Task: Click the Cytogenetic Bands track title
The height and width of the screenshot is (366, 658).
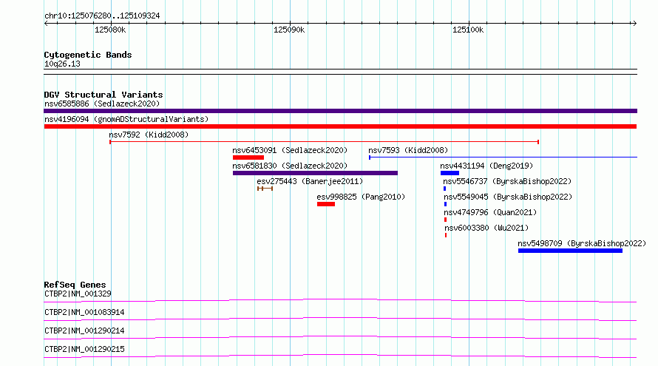Action: coord(88,55)
